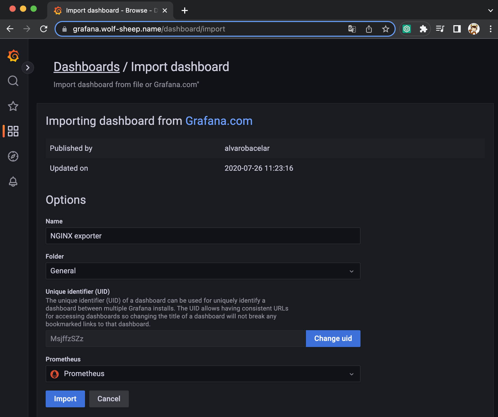Toggle the browser side panel
This screenshot has height=417, width=498.
pos(457,29)
